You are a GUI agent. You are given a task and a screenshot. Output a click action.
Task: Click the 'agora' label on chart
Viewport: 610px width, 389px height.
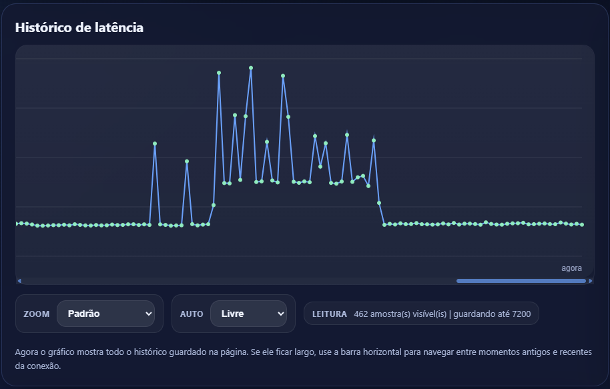pyautogui.click(x=571, y=268)
